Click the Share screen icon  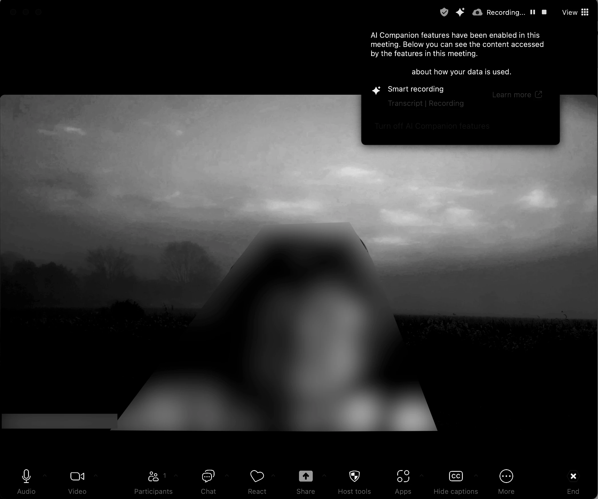(x=306, y=477)
